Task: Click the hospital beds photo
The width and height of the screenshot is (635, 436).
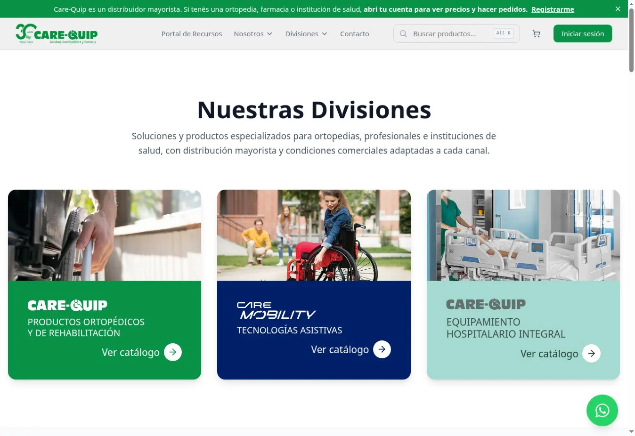Action: pyautogui.click(x=523, y=235)
